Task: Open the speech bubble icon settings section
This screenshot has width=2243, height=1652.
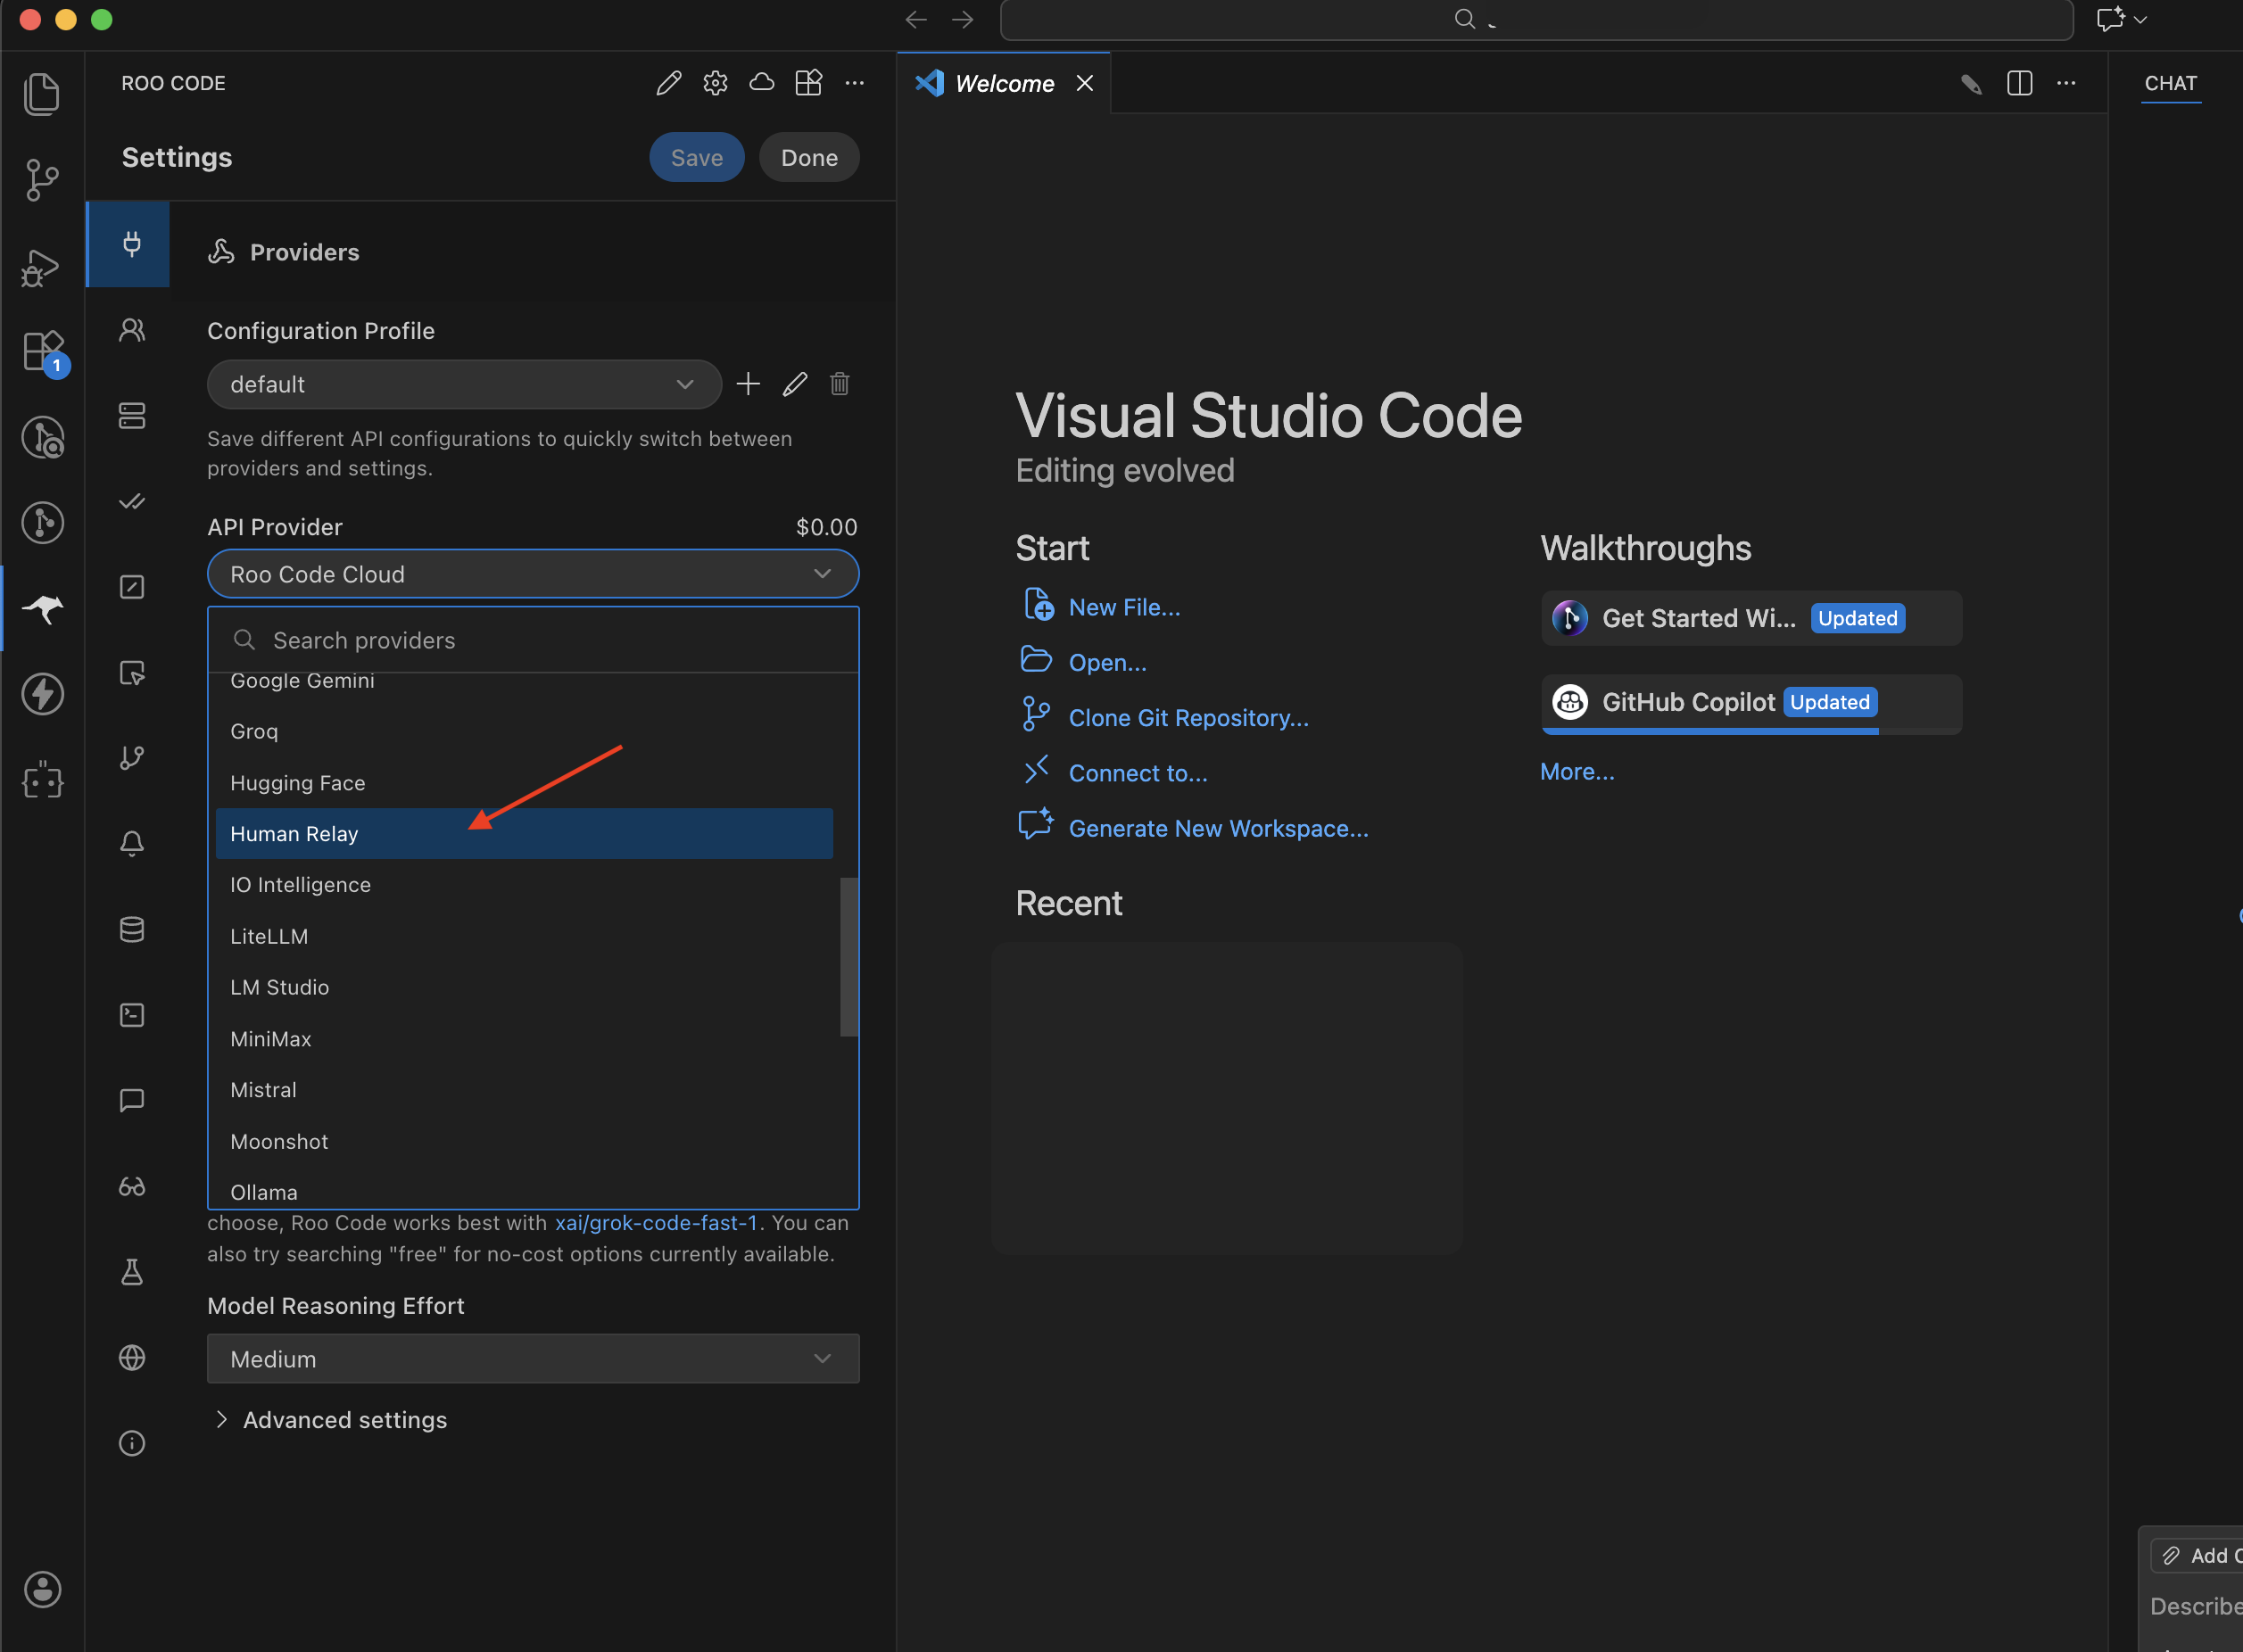Action: [132, 1101]
